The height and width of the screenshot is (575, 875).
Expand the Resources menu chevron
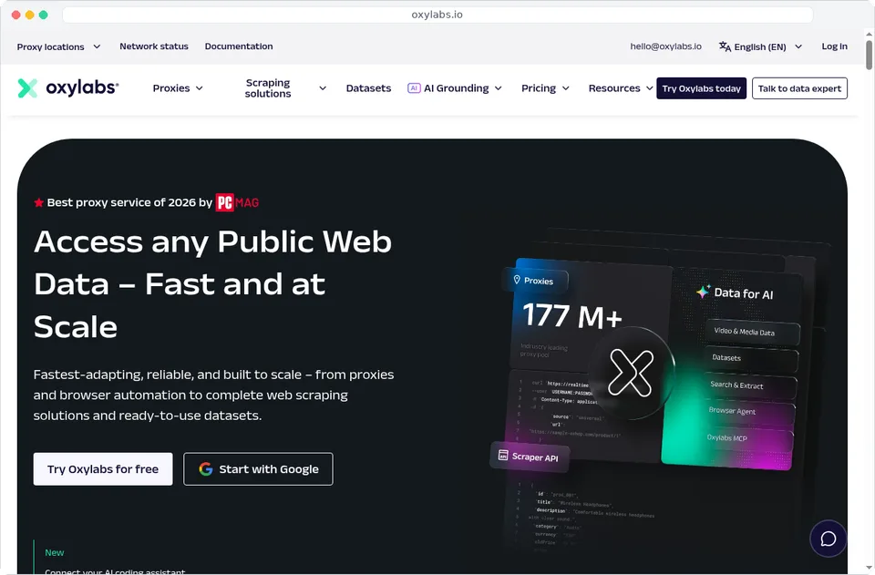pos(650,88)
